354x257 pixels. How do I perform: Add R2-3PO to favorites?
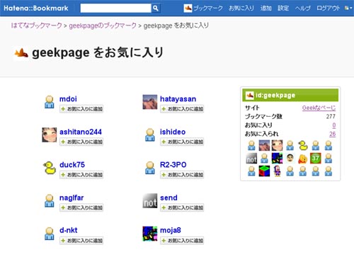(x=182, y=175)
